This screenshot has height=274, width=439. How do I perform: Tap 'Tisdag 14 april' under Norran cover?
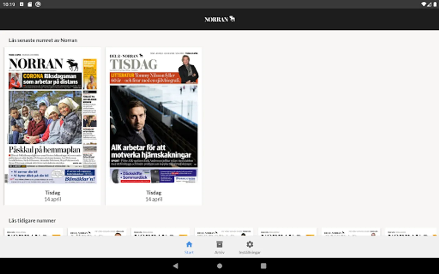[52, 196]
